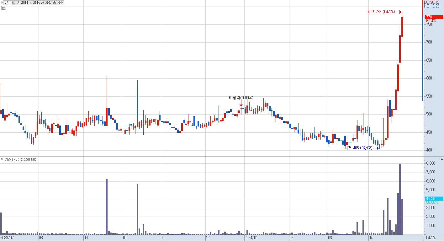Screen dimensions: 444x241
Task: Click the 8,000 volume axis label
Action: coord(430,163)
